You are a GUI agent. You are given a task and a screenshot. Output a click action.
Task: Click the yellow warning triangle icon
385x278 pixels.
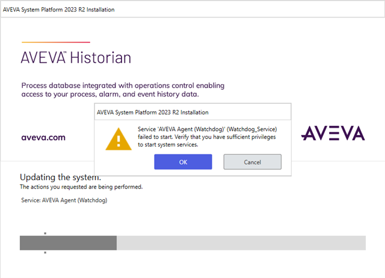point(119,139)
